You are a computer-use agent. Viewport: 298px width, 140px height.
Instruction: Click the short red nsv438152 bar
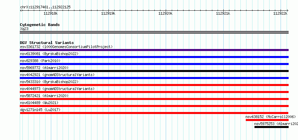(267, 120)
